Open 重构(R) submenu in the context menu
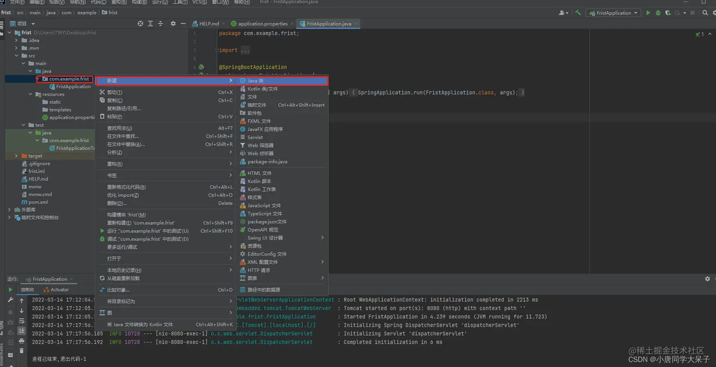The image size is (716, 367). 165,164
